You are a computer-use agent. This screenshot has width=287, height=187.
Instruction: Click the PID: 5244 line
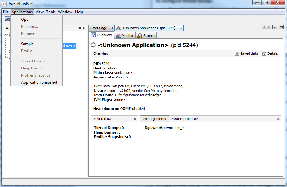101,64
